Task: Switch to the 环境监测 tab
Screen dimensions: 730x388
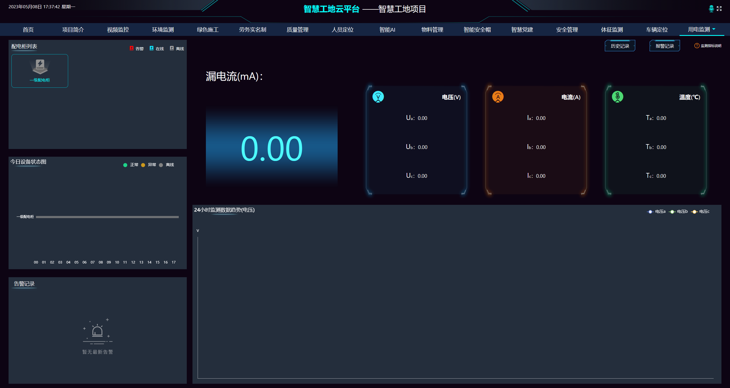Action: click(x=163, y=30)
